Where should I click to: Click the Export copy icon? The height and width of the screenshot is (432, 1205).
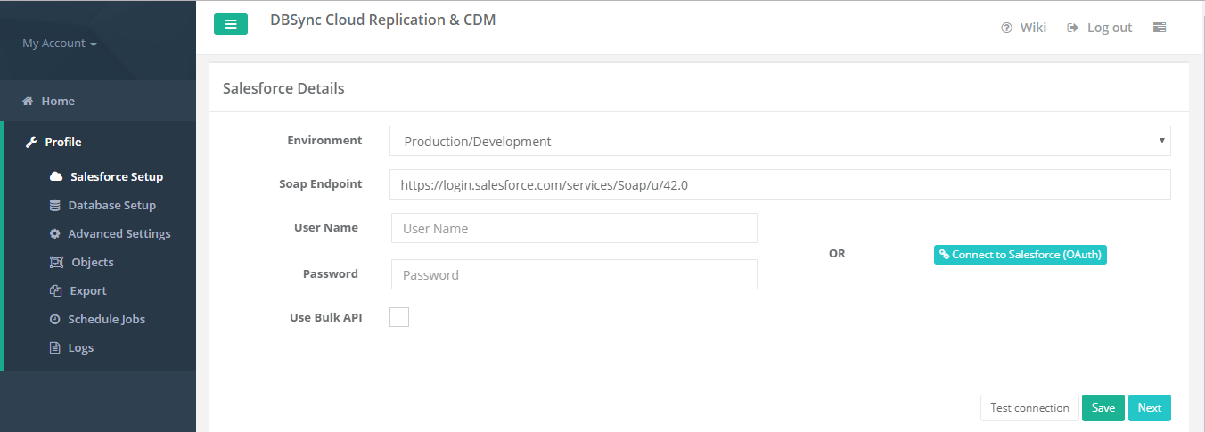click(55, 290)
